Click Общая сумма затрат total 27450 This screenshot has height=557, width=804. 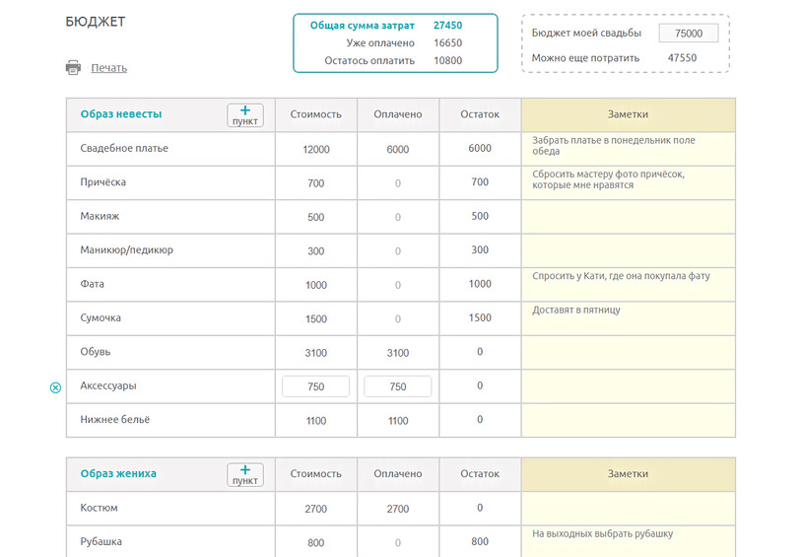click(447, 25)
